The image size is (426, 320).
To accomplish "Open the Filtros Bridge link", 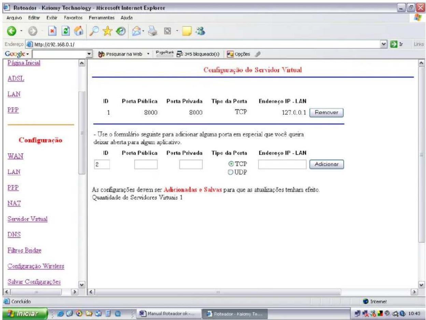I will [x=24, y=250].
